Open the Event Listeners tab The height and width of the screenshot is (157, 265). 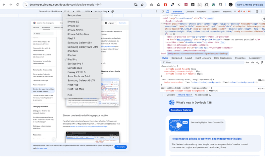203,58
